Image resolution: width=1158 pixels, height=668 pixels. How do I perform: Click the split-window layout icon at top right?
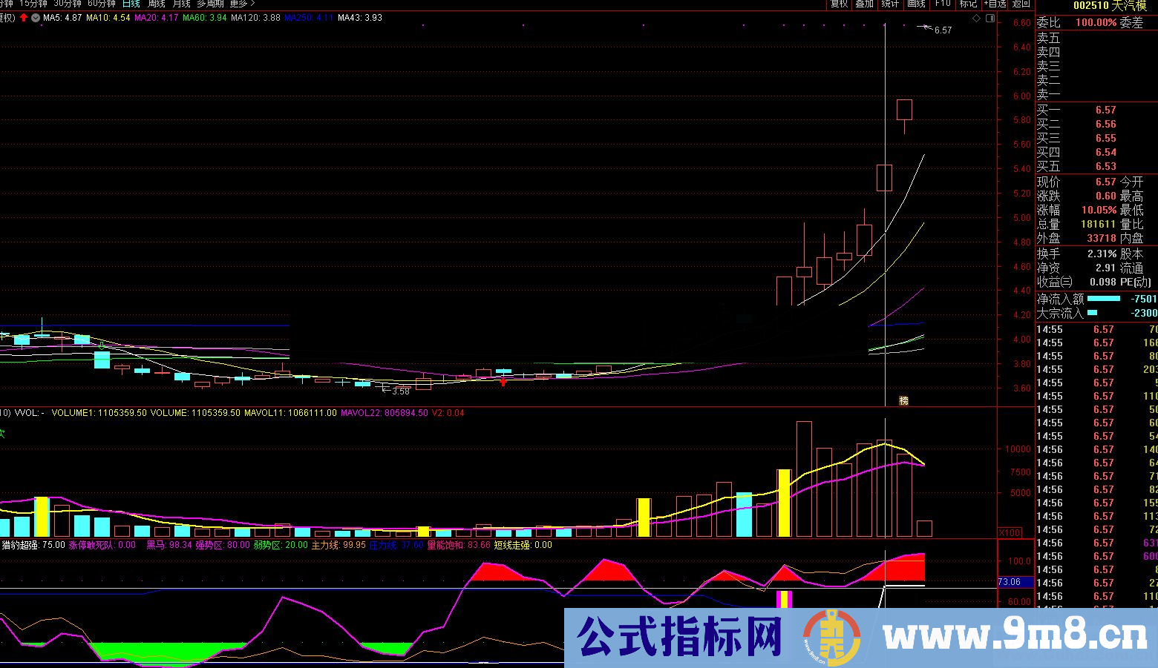pyautogui.click(x=991, y=16)
